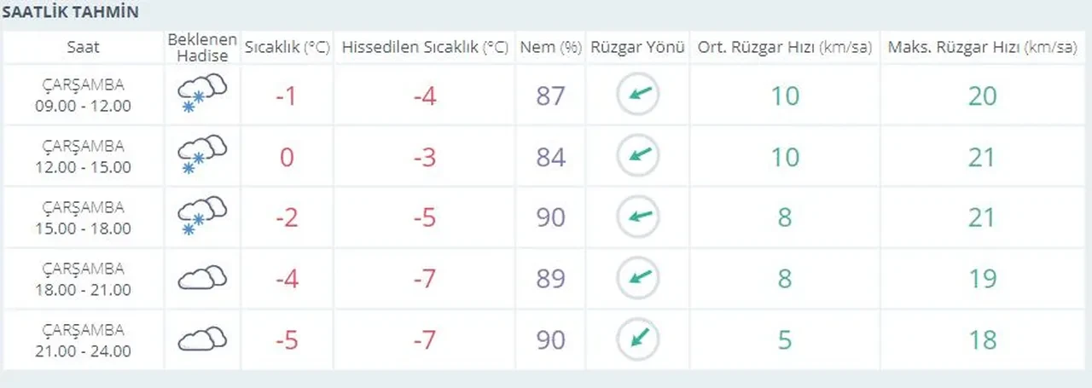Image resolution: width=1092 pixels, height=388 pixels.
Task: Select the ÇARŞAMBA 09.00 - 12.00 time cell
Action: pos(84,95)
